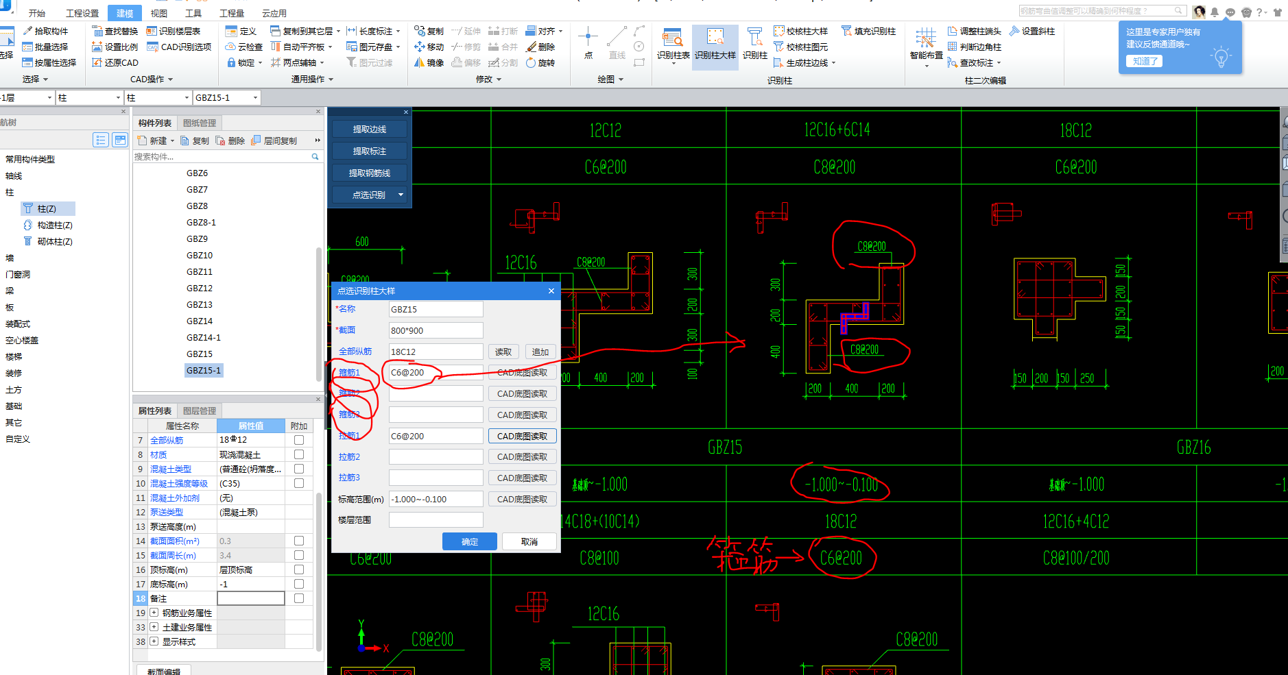1288x675 pixels.
Task: Click the 批量选择 batch select tool
Action: point(46,47)
